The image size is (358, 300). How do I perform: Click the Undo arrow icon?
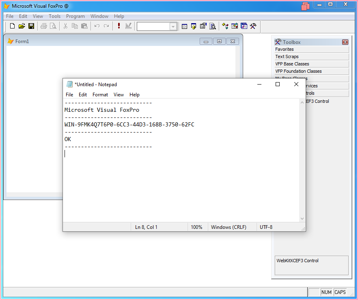click(x=97, y=26)
